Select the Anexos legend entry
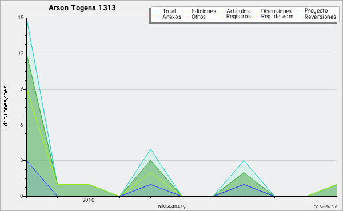Image resolution: width=343 pixels, height=211 pixels. (171, 17)
